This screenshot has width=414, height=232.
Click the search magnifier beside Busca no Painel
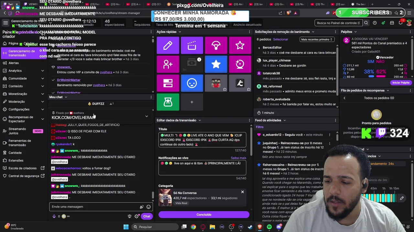click(366, 23)
